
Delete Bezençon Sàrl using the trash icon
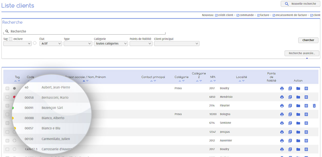coord(314,106)
